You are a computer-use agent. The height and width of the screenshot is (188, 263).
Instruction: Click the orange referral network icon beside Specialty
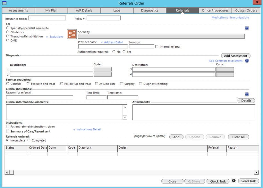72,34
